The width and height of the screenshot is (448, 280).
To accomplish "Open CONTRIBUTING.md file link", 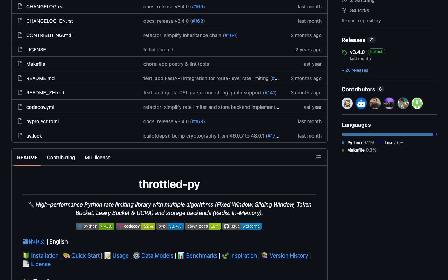I will (x=49, y=35).
